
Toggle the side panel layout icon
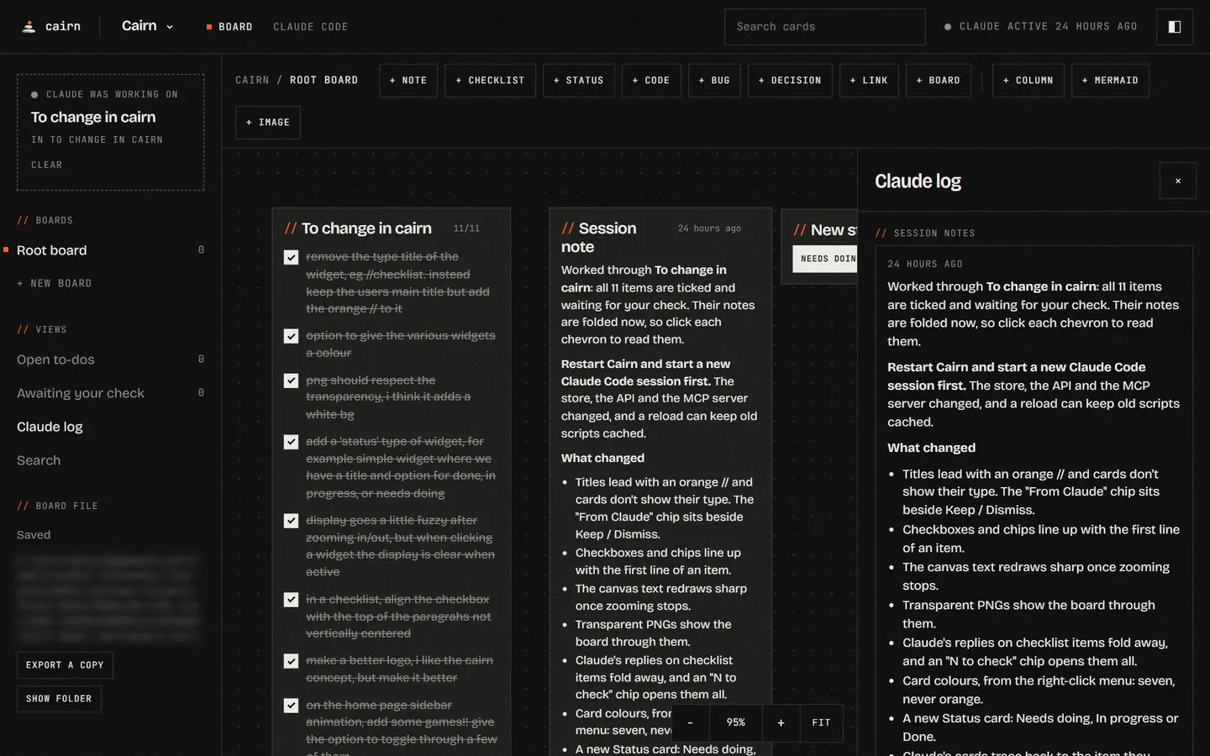pos(1175,27)
